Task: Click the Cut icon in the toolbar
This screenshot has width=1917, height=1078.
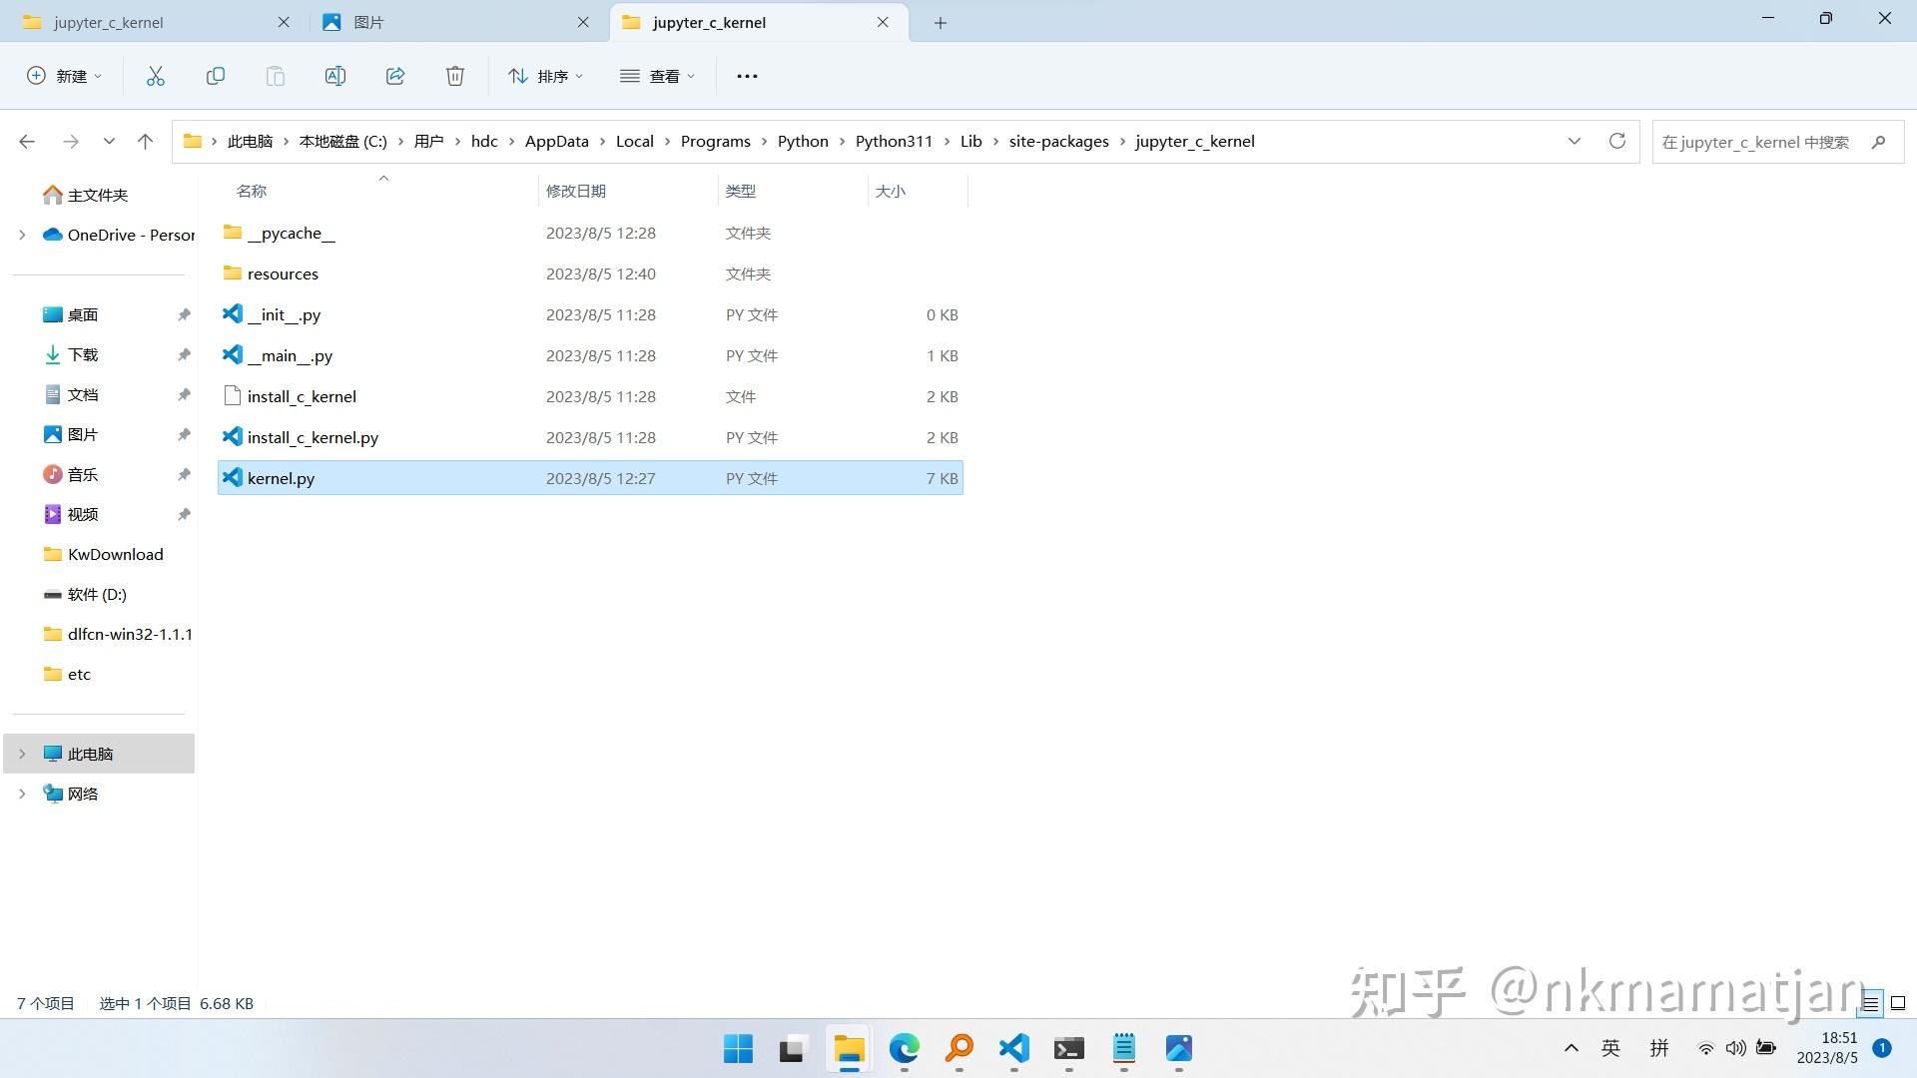Action: pyautogui.click(x=156, y=75)
